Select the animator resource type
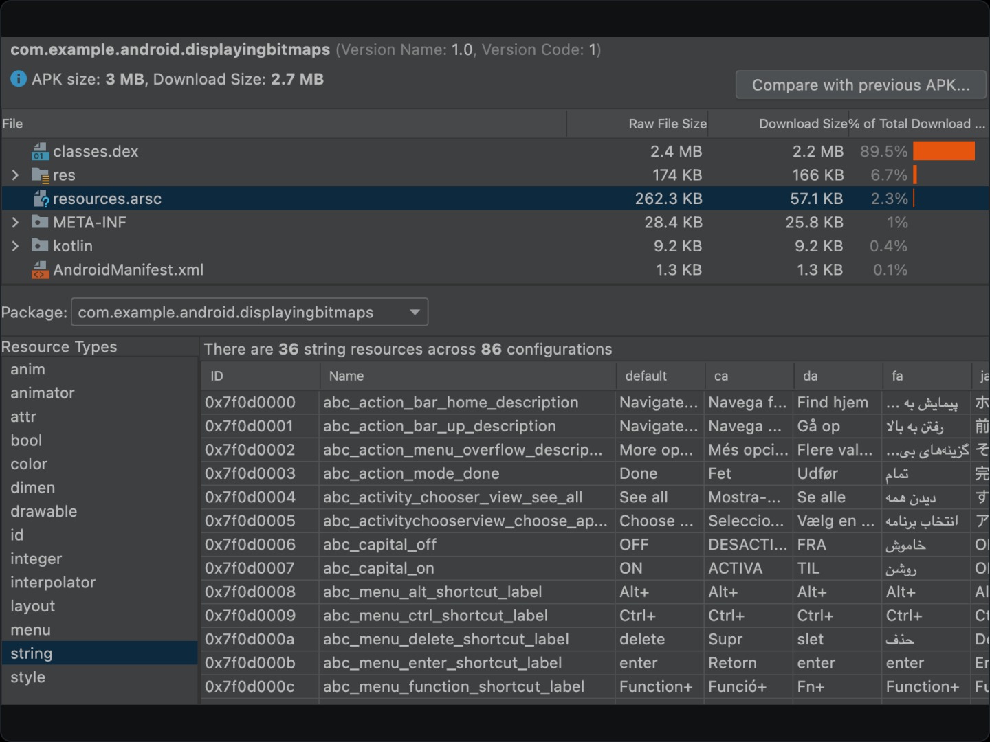The width and height of the screenshot is (990, 742). [x=99, y=393]
